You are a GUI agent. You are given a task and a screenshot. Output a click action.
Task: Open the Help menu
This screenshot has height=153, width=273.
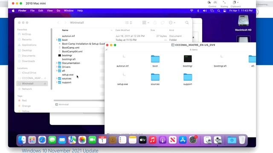point(80,11)
